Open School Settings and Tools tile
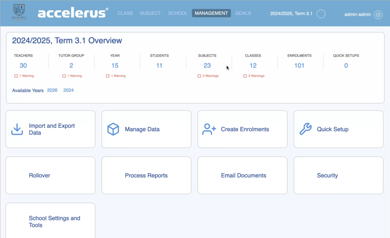 (50, 222)
